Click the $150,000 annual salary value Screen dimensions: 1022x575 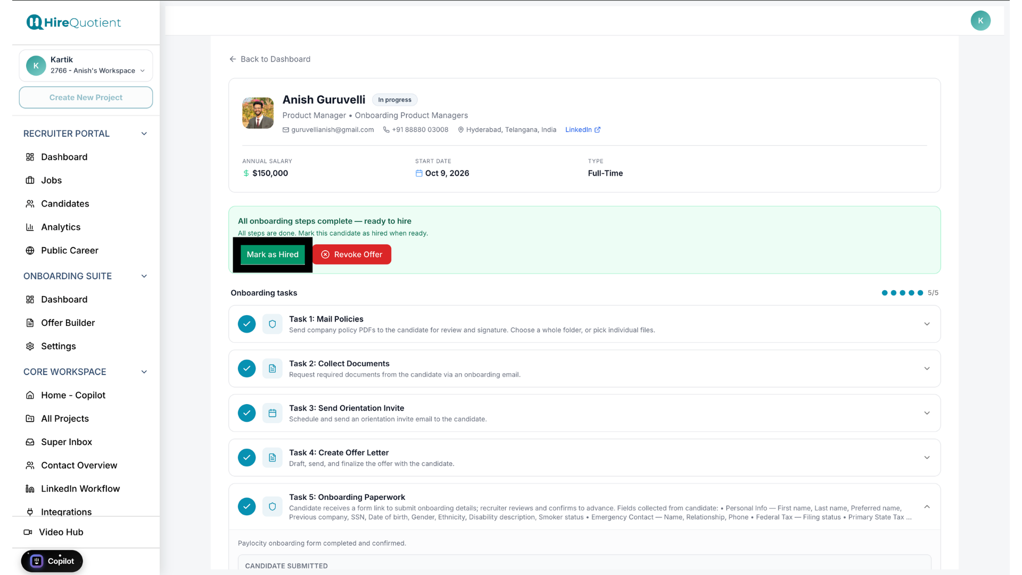[270, 174]
